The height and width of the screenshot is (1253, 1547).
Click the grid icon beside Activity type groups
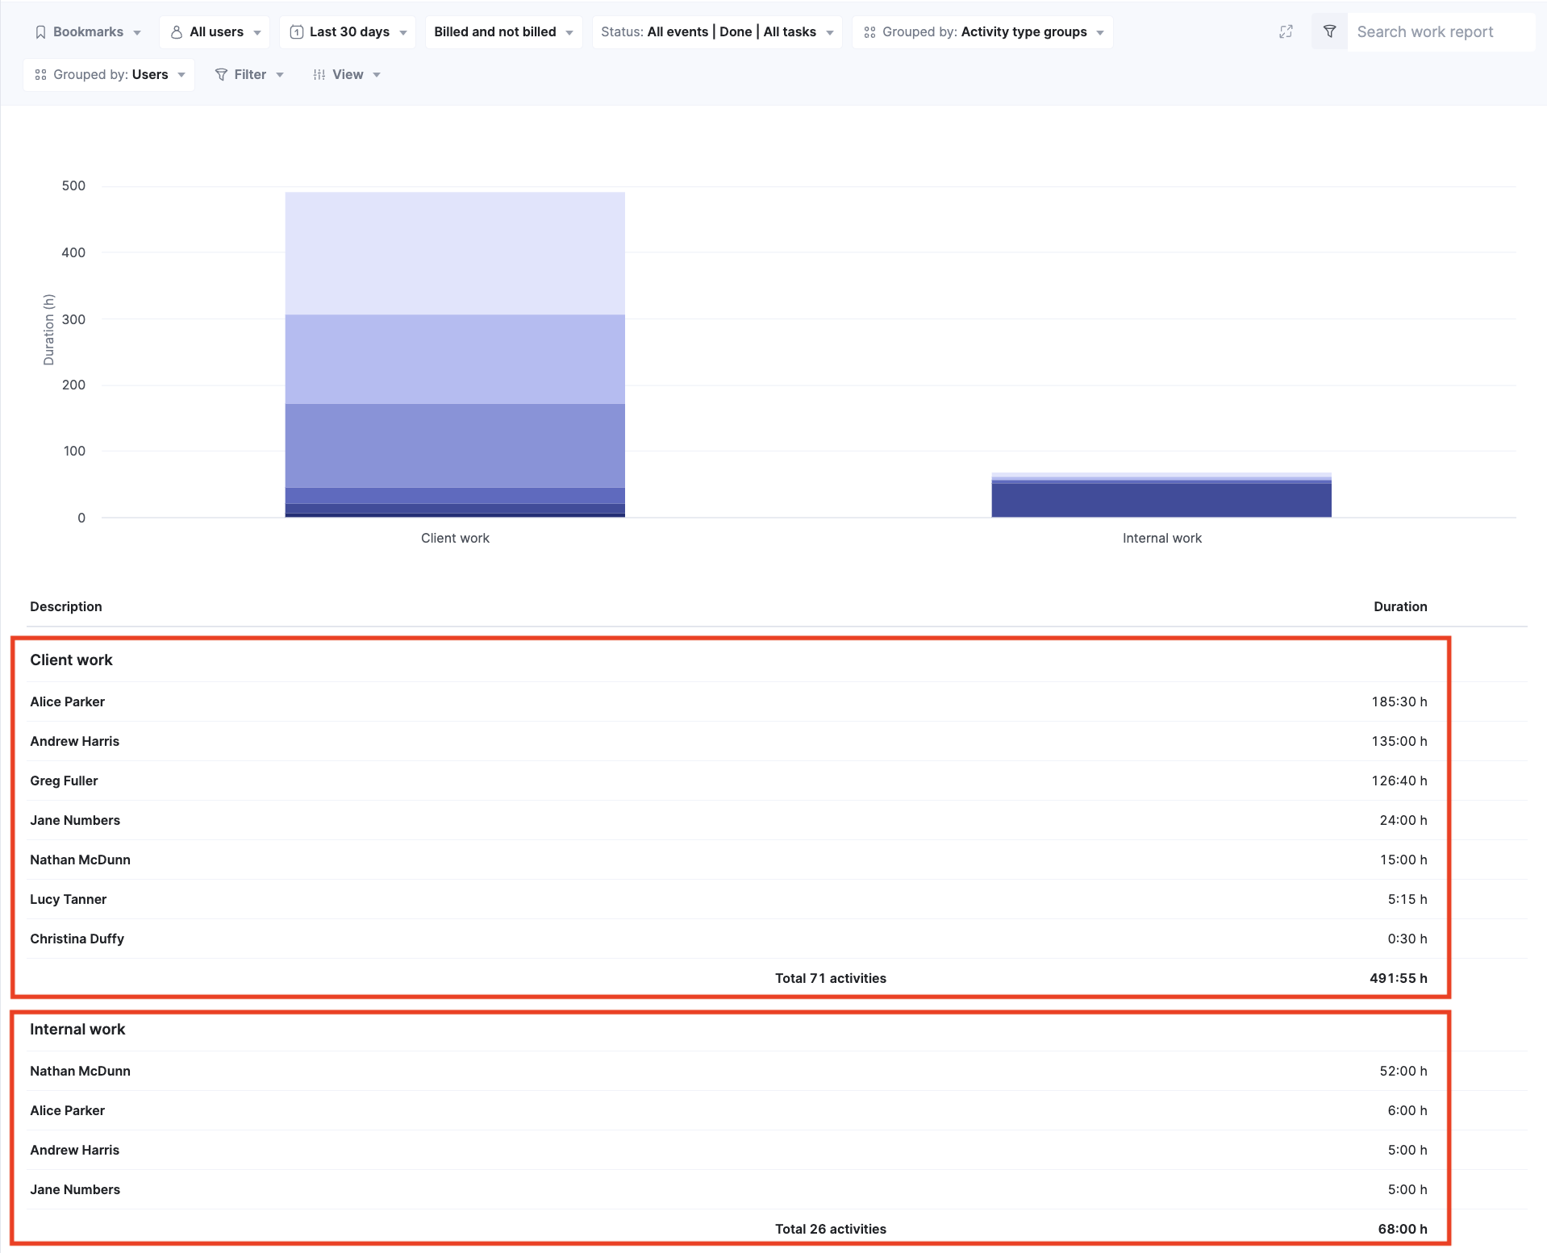pos(869,32)
